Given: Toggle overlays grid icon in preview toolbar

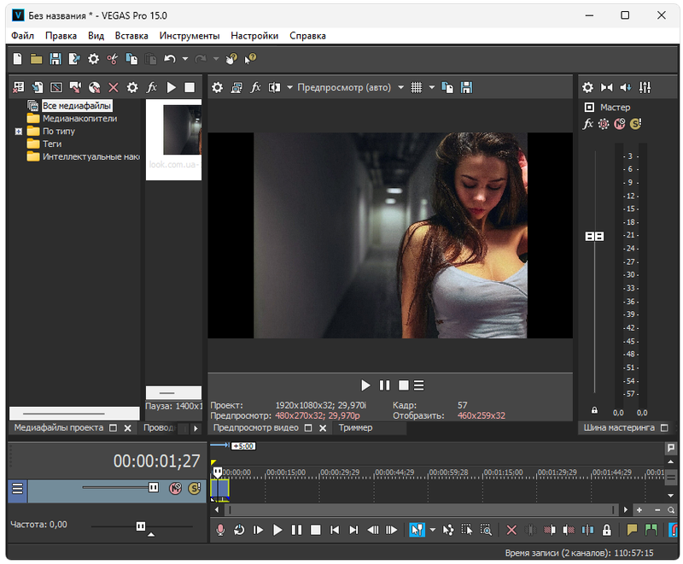Looking at the screenshot, I should (417, 88).
